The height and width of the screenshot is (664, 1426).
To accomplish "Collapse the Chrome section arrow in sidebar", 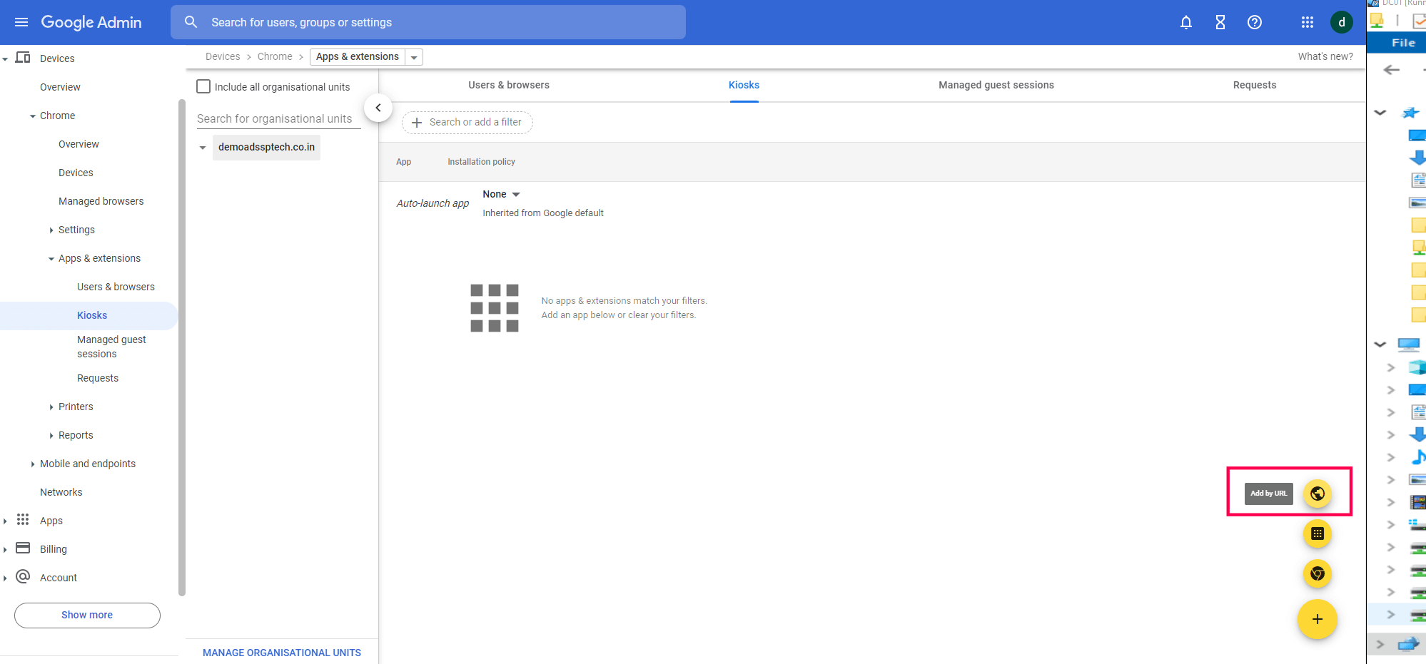I will tap(33, 116).
